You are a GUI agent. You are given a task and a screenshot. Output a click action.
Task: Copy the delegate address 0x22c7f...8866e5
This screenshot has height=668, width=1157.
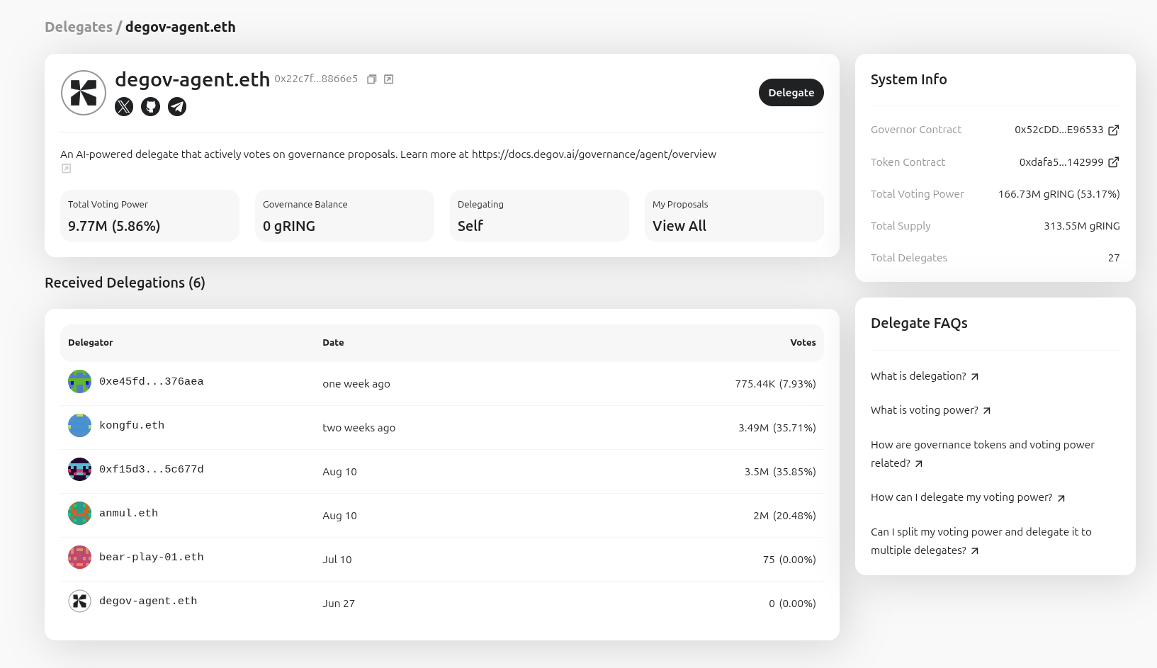pyautogui.click(x=371, y=79)
